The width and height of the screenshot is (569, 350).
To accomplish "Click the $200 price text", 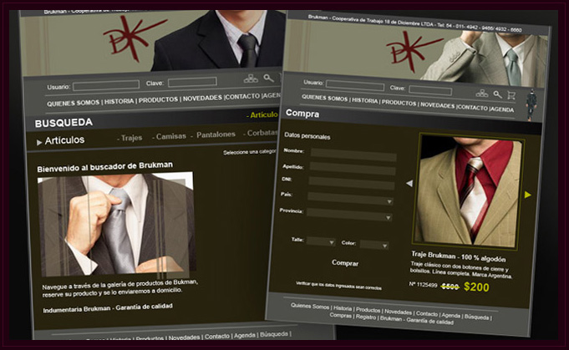I will click(x=476, y=287).
